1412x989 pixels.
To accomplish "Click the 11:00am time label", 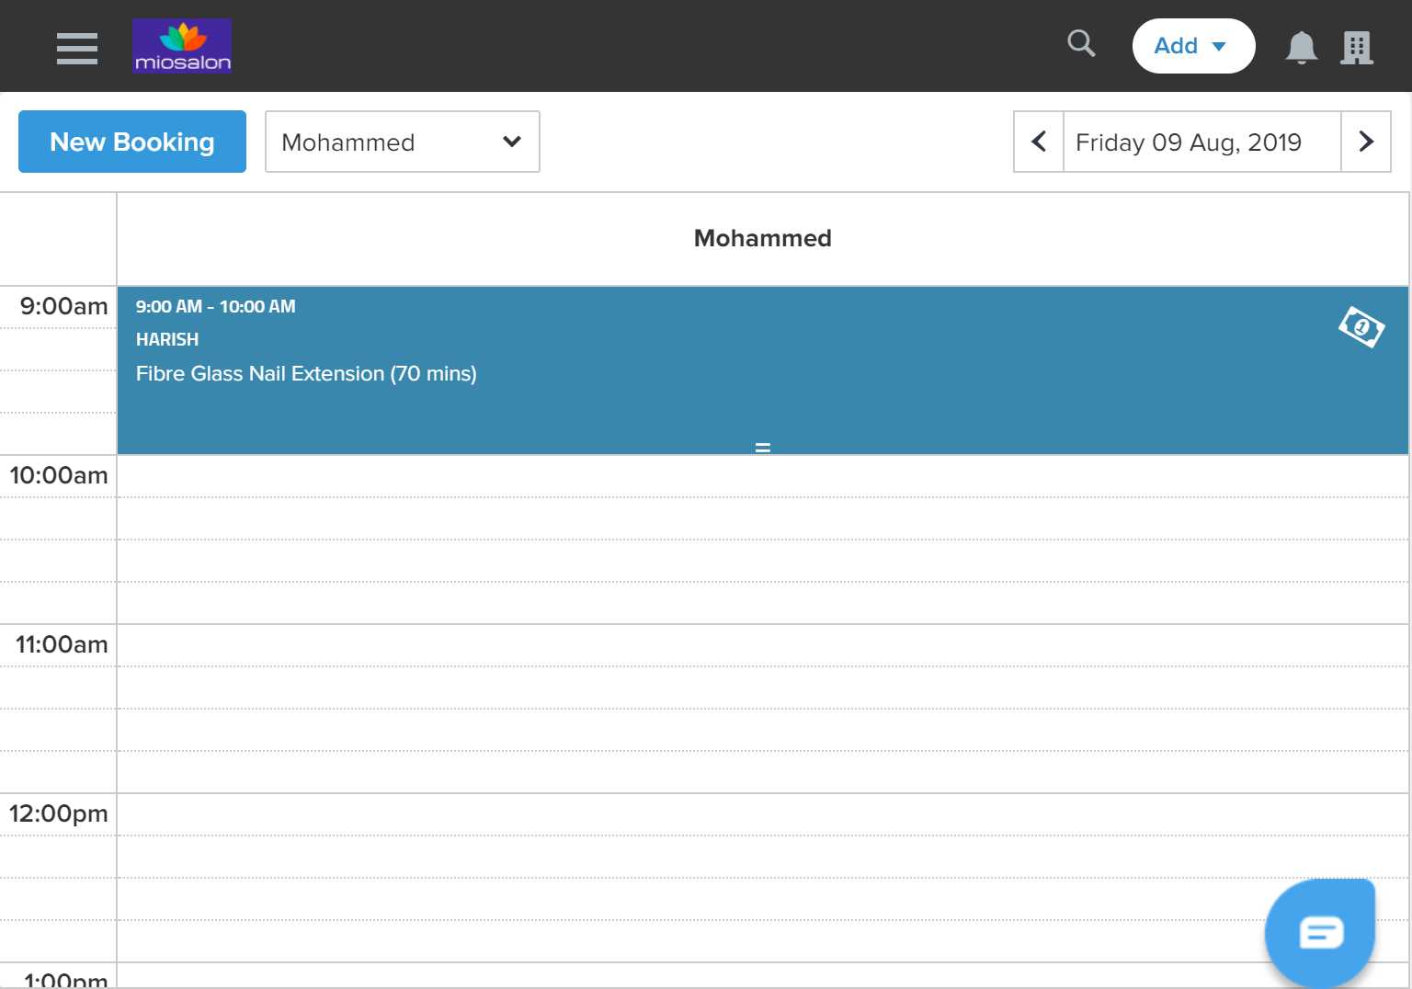I will click(x=62, y=644).
